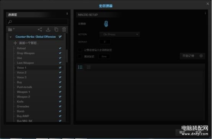Click the REPEAT count field

pos(105,42)
